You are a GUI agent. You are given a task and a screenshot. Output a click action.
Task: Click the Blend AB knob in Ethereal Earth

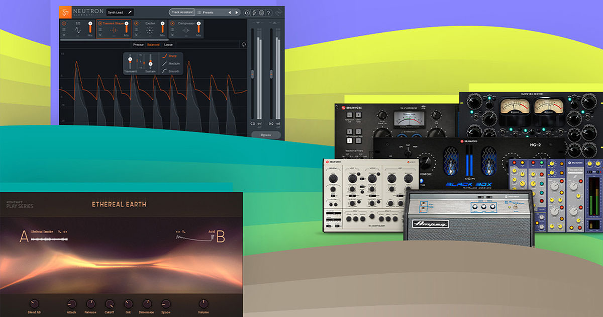coord(34,304)
